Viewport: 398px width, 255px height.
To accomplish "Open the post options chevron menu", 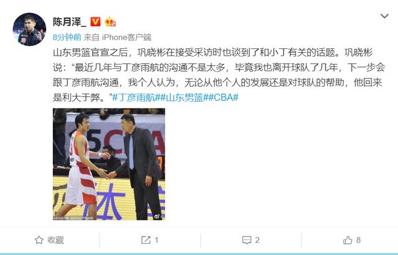I will coord(384,17).
